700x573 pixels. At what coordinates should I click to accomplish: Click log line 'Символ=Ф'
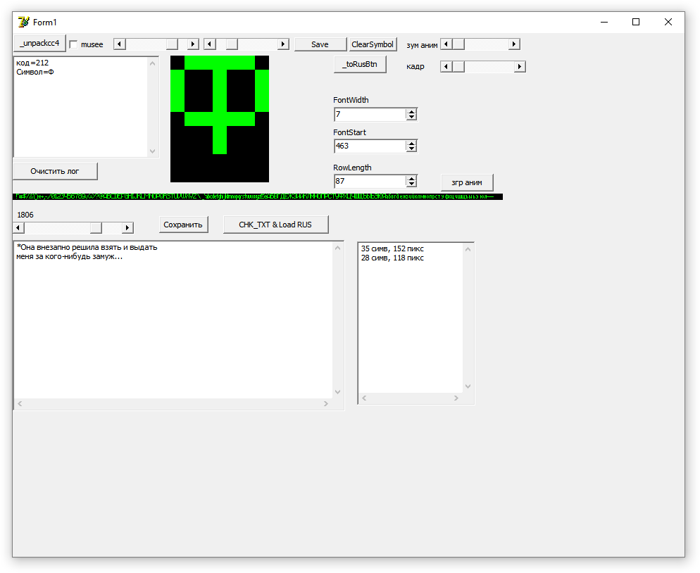(35, 73)
